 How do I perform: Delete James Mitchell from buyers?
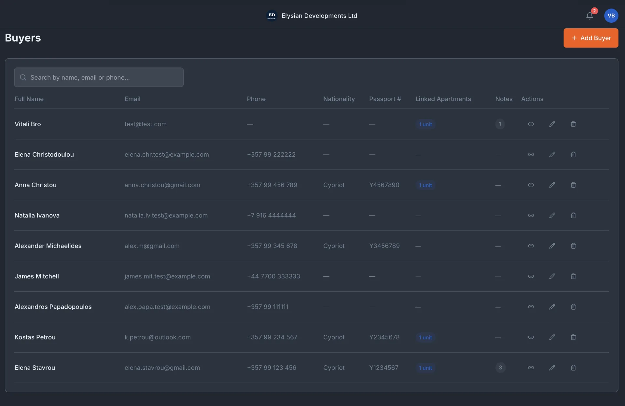(573, 276)
